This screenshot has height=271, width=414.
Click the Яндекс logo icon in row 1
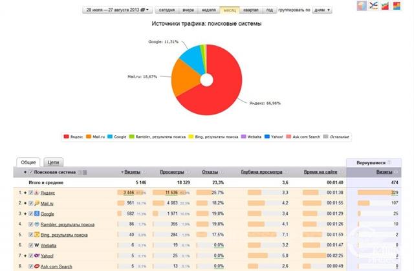pyautogui.click(x=37, y=192)
